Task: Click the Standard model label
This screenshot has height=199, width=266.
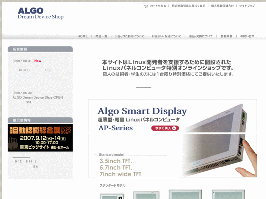Action: 111,154
